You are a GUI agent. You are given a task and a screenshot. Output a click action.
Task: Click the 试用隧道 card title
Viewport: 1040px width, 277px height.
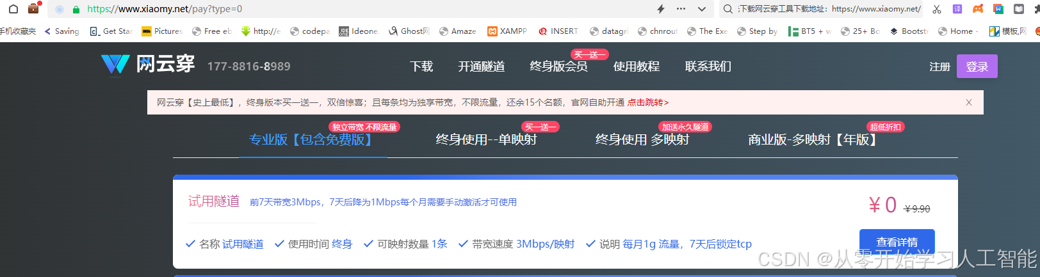click(x=214, y=202)
